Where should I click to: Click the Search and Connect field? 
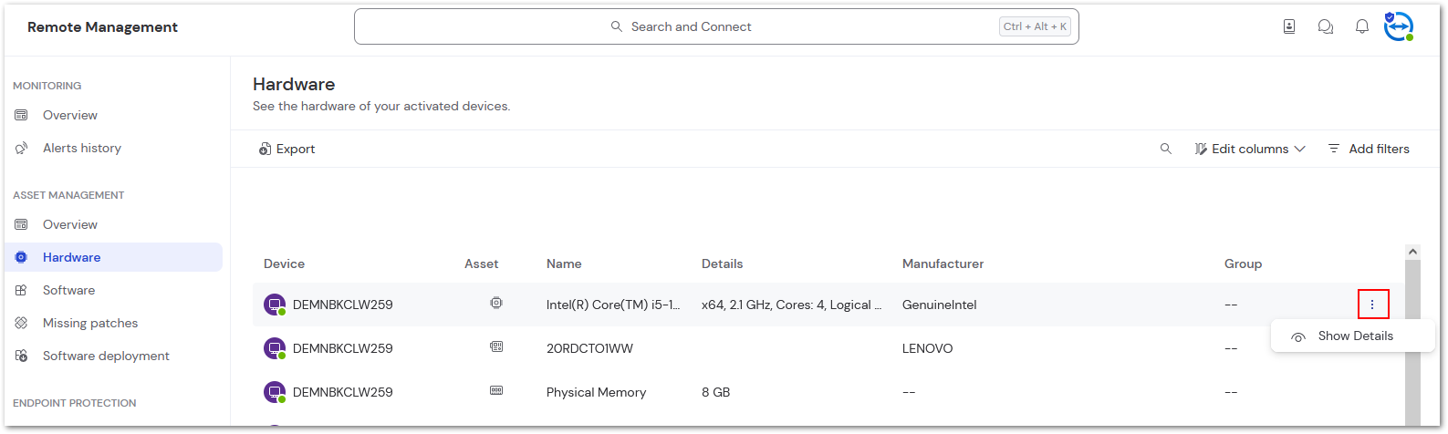click(x=715, y=26)
